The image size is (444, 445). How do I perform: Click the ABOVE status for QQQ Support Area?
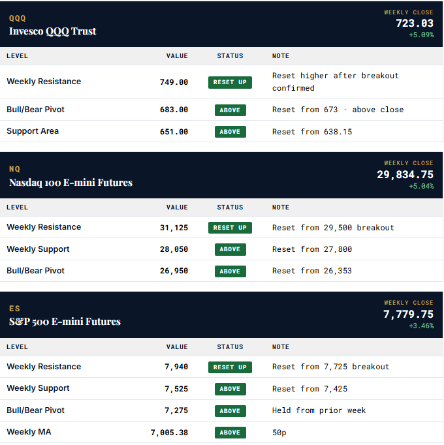tap(230, 132)
